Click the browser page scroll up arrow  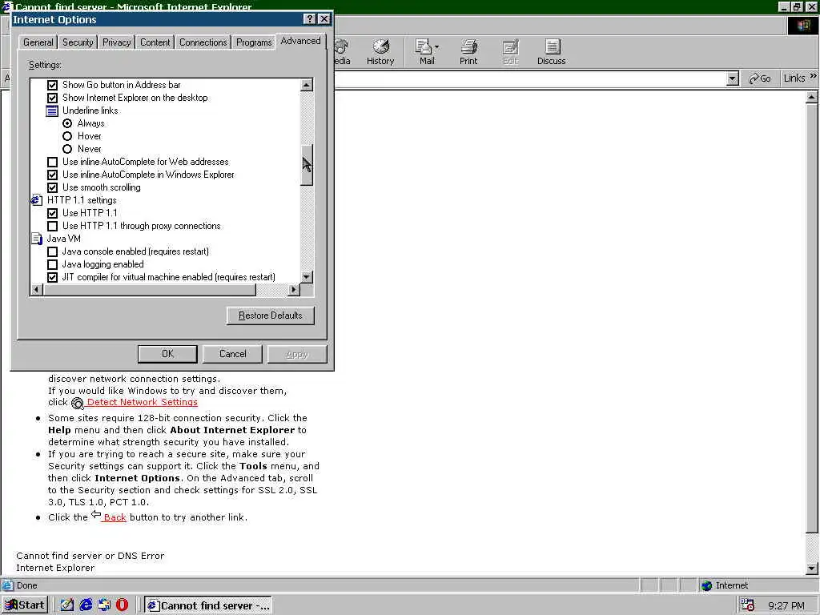point(812,97)
